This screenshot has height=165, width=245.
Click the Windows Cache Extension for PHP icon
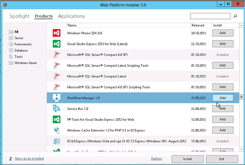57,130
